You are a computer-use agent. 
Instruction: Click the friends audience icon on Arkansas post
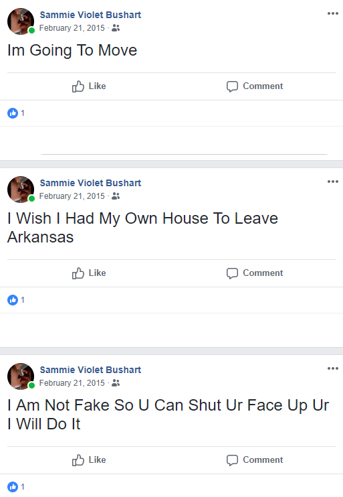click(x=116, y=196)
